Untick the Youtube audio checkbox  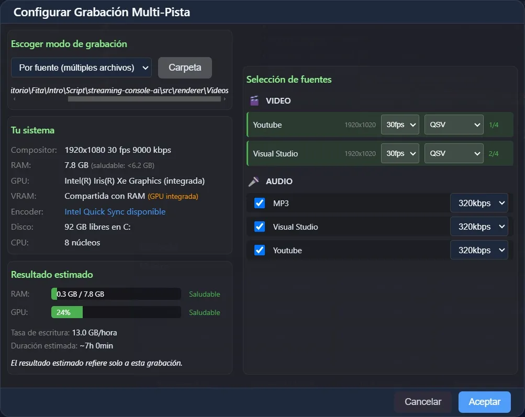point(259,250)
